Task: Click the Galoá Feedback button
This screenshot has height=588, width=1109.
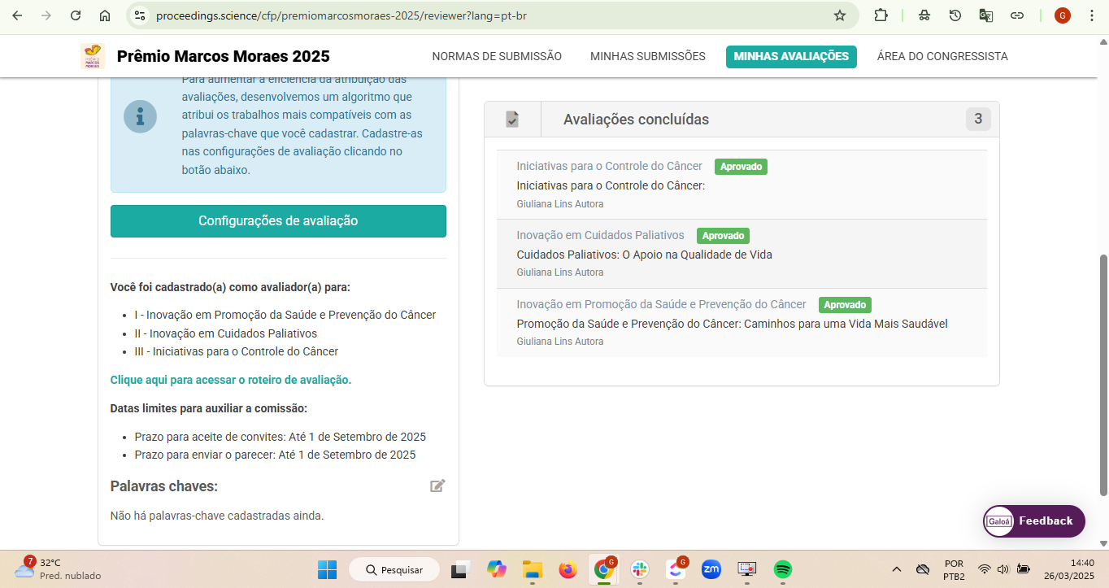Action: (1034, 521)
